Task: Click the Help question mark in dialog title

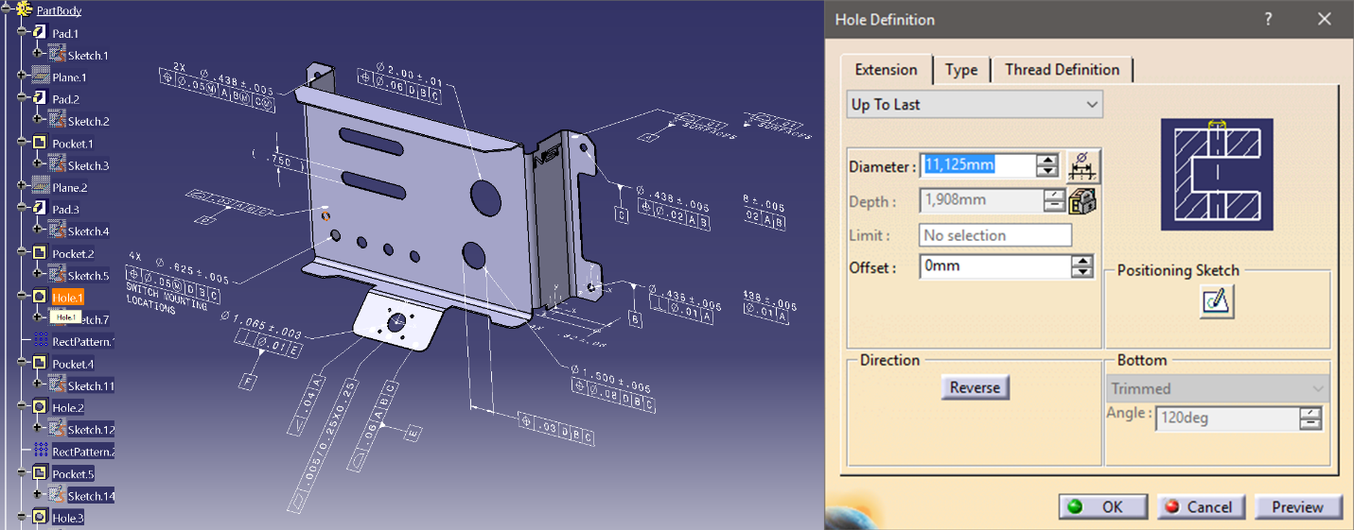Action: [x=1267, y=20]
